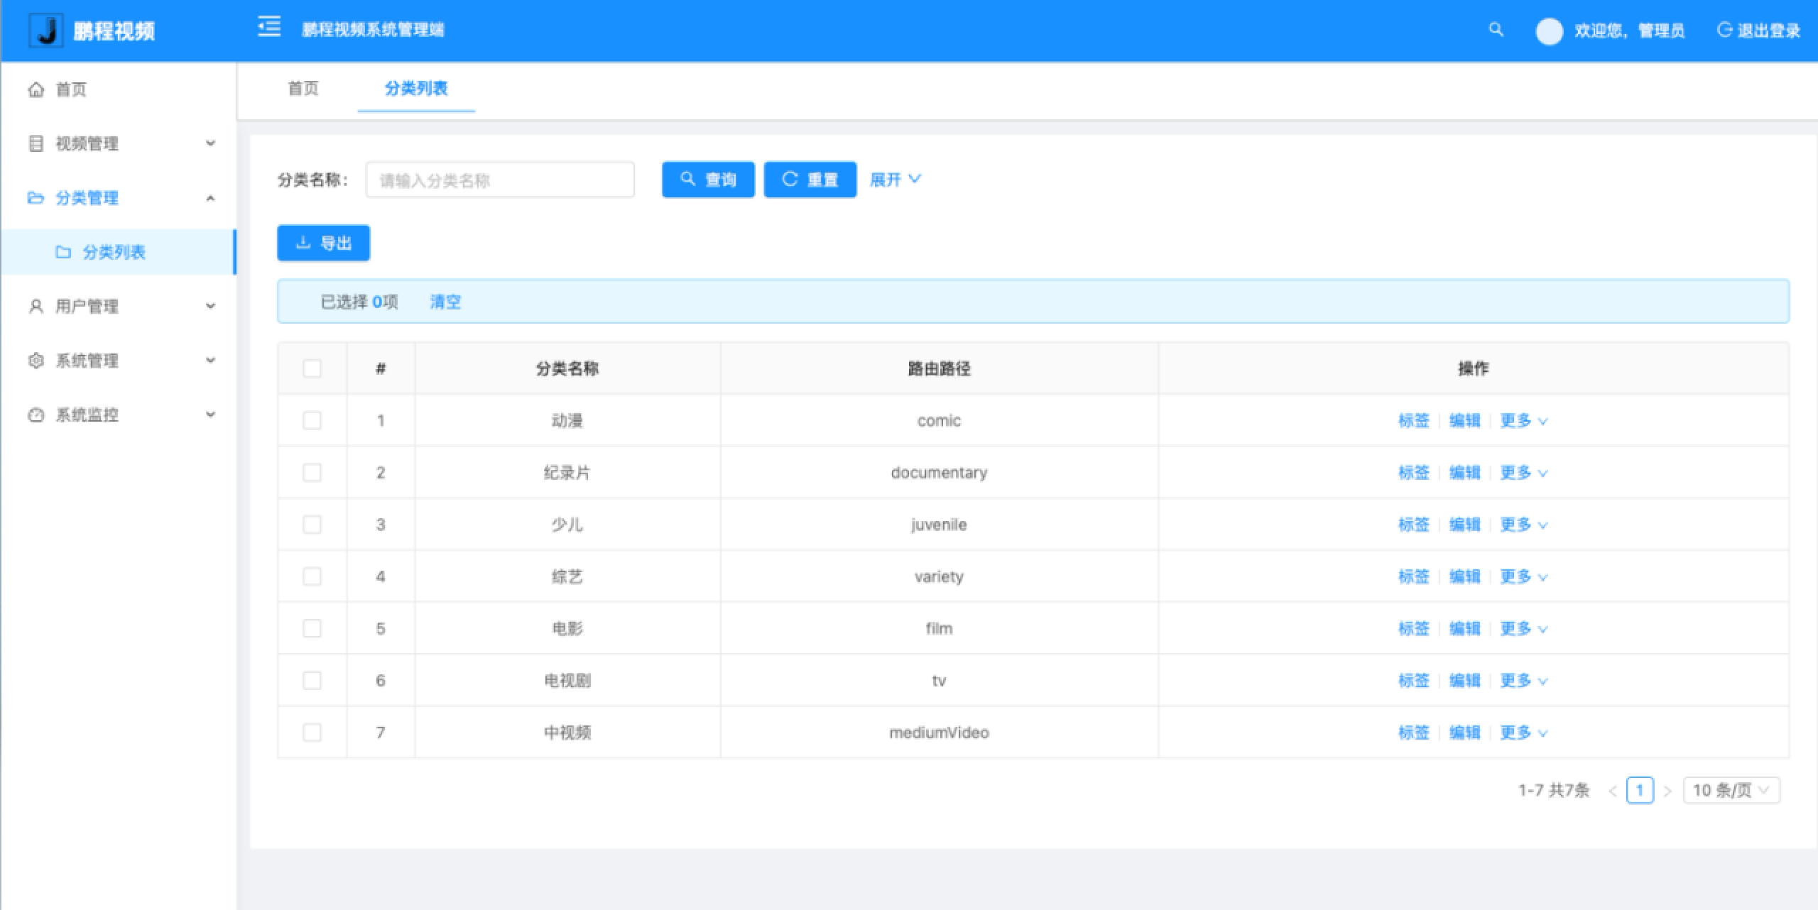Click 标签 link in mediumVideo row
1818x910 pixels.
(x=1413, y=733)
